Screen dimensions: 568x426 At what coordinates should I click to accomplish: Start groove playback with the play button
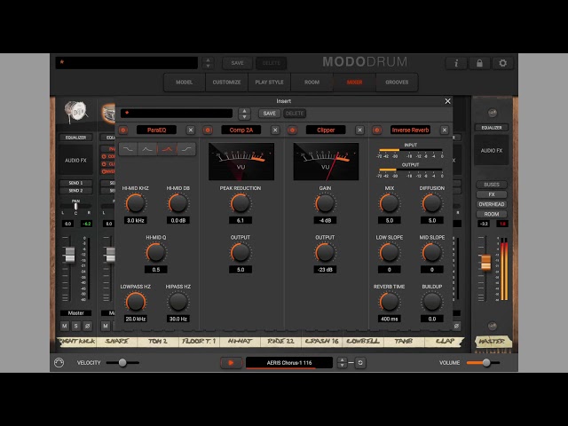tap(231, 363)
